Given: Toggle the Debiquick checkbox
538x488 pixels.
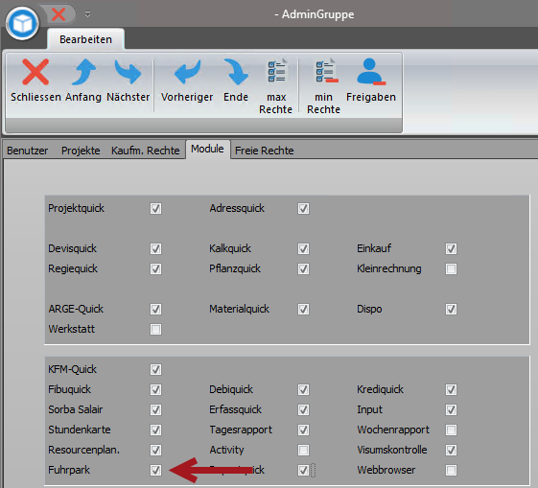Looking at the screenshot, I should (303, 389).
